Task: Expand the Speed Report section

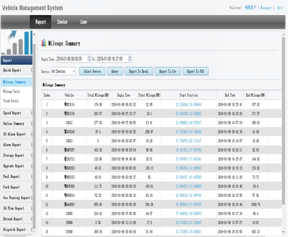Action: tap(17, 113)
